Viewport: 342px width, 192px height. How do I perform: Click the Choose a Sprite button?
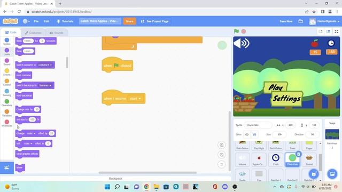(x=314, y=174)
